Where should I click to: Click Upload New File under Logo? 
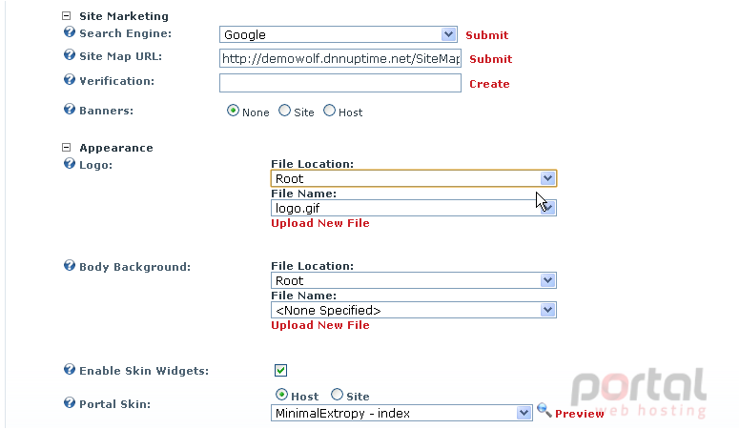320,223
